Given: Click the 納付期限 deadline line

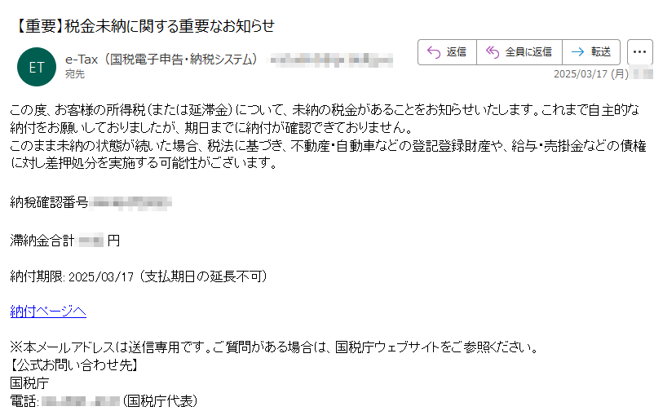Looking at the screenshot, I should [x=139, y=276].
